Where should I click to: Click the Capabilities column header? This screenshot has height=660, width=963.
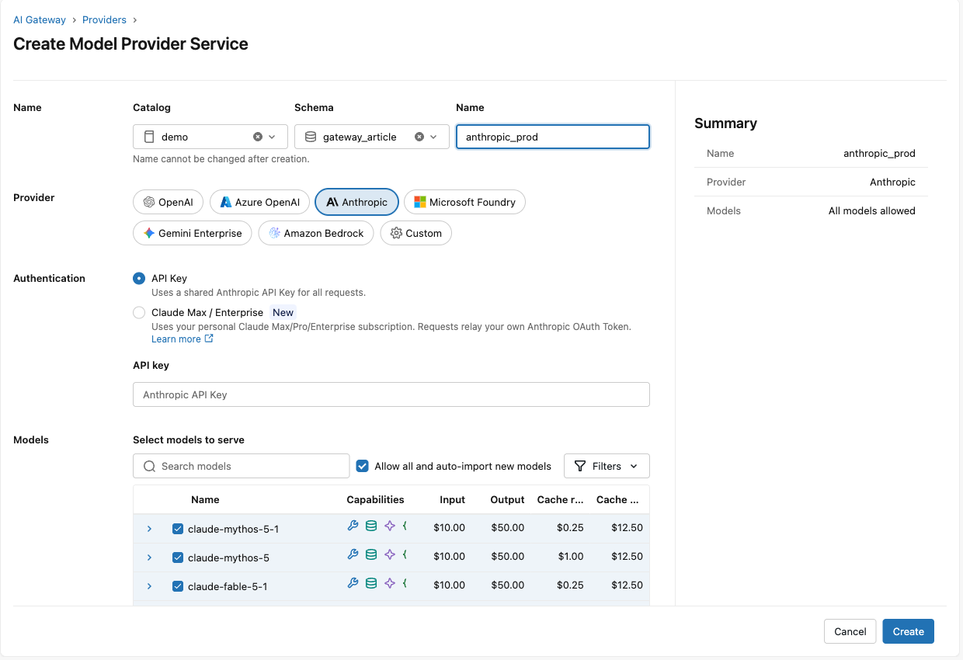coord(375,499)
